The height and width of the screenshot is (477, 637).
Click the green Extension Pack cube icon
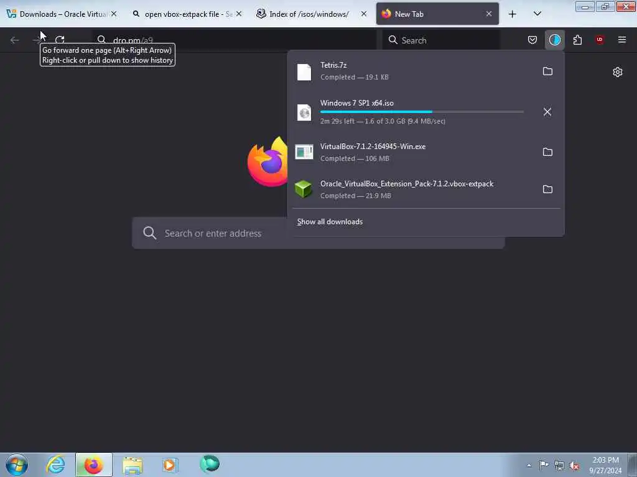(304, 189)
